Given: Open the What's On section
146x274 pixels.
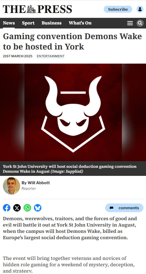Looking at the screenshot, I should (80, 23).
